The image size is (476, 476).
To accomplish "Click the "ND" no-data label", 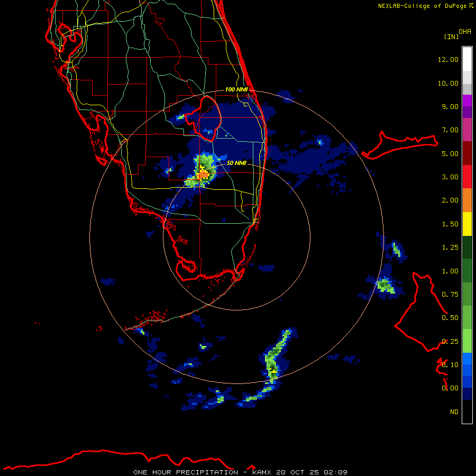I will tap(454, 412).
